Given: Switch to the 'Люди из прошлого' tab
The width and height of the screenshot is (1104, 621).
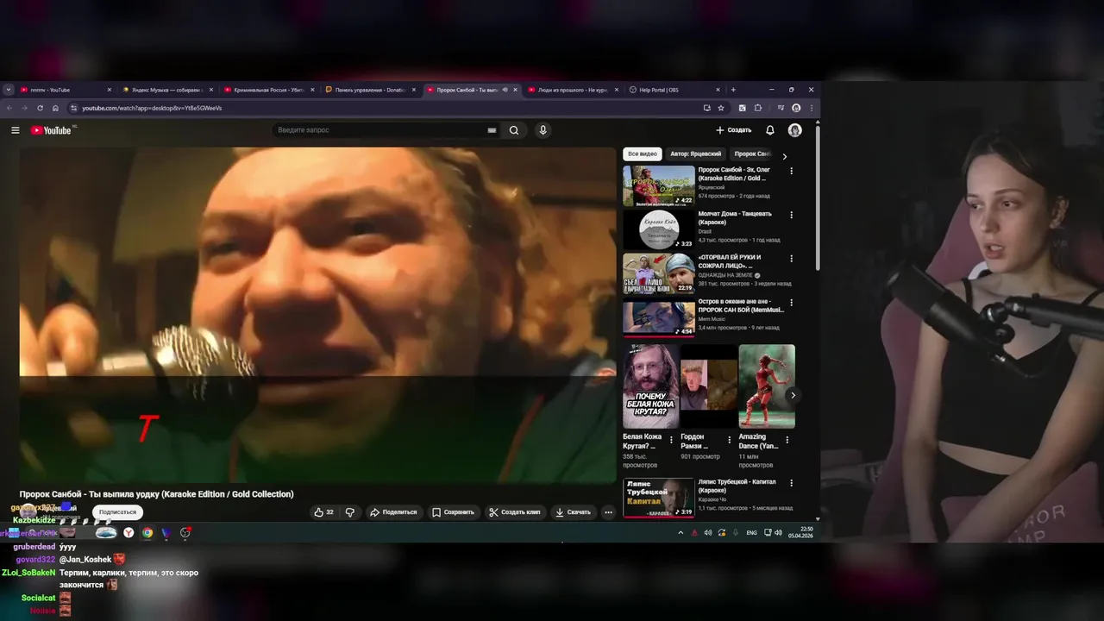Looking at the screenshot, I should click(x=573, y=90).
